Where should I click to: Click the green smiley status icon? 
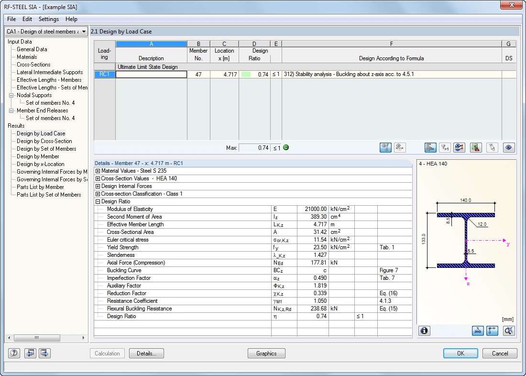click(x=286, y=147)
